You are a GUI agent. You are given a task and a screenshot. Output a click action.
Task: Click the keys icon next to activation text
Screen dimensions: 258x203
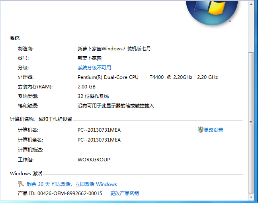[21, 184]
